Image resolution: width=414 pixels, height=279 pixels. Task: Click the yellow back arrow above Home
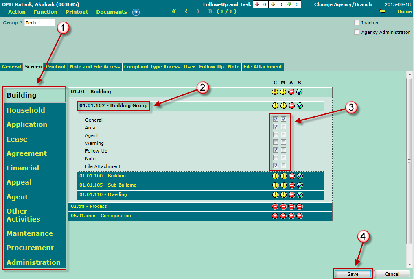382,11
